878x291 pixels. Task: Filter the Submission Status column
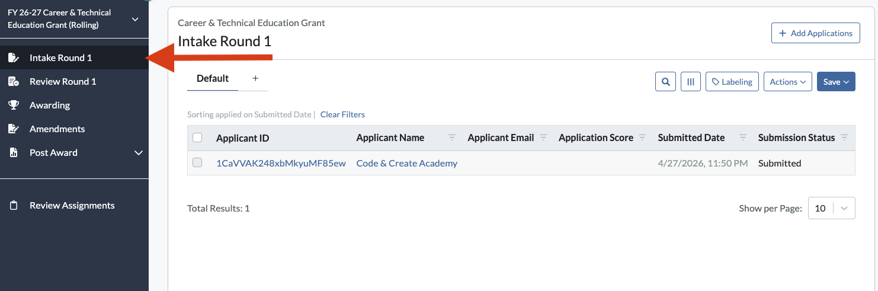(x=844, y=137)
